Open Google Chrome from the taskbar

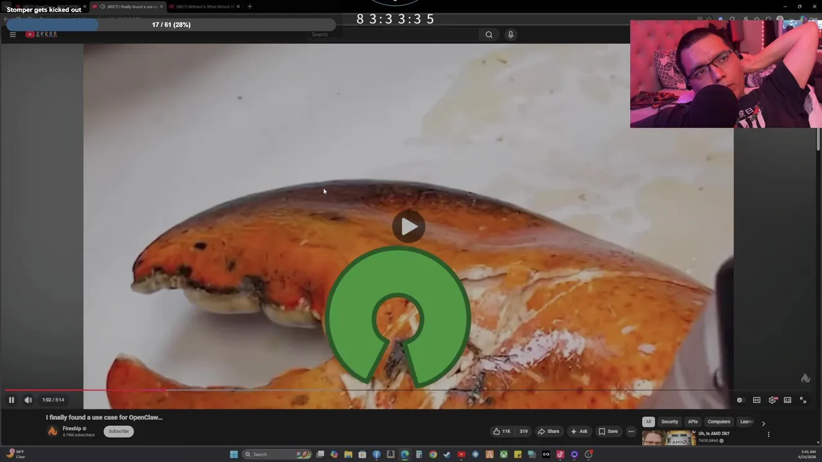[433, 454]
